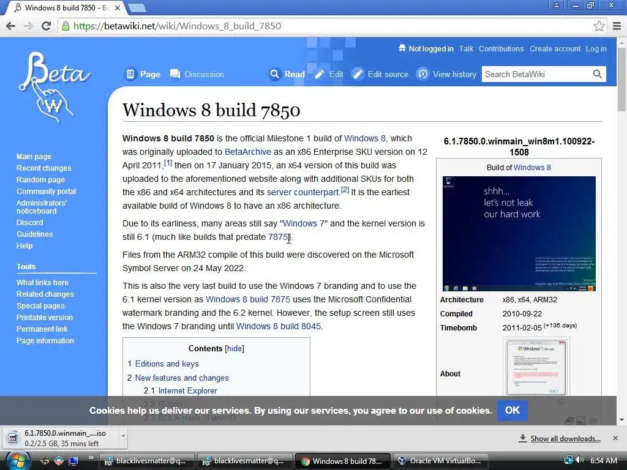Jump to Editions and keys section
This screenshot has height=470, width=627.
click(x=167, y=364)
